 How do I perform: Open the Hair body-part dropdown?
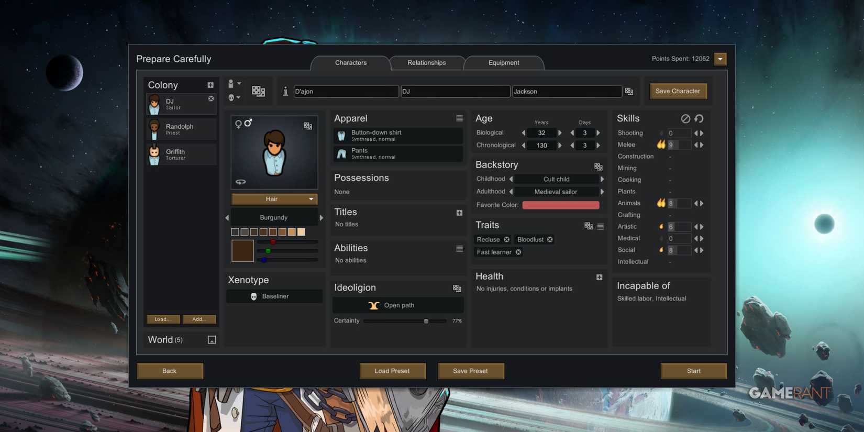pyautogui.click(x=274, y=199)
